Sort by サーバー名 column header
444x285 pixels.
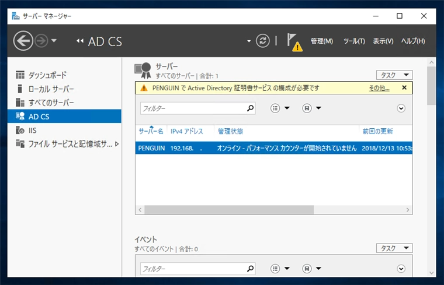[x=151, y=131]
